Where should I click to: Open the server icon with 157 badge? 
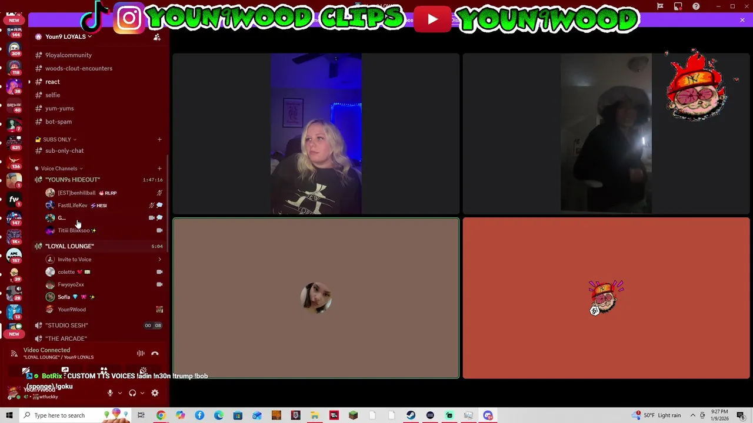(x=14, y=256)
